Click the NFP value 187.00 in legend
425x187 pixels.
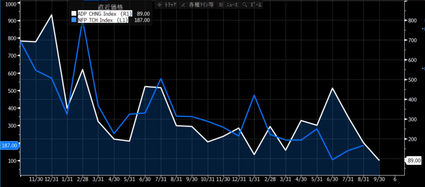pyautogui.click(x=142, y=20)
